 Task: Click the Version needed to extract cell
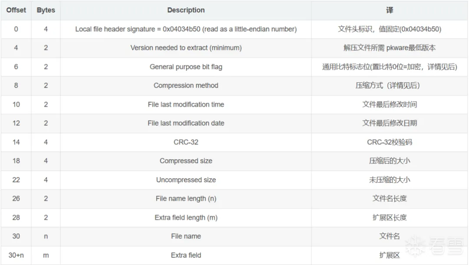tap(186, 48)
